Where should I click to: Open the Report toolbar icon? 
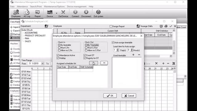pyautogui.click(x=38, y=14)
